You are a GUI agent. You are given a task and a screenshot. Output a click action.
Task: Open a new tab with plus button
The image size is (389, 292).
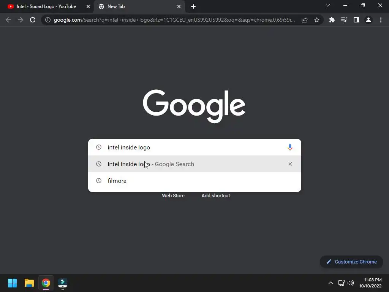coord(193,6)
